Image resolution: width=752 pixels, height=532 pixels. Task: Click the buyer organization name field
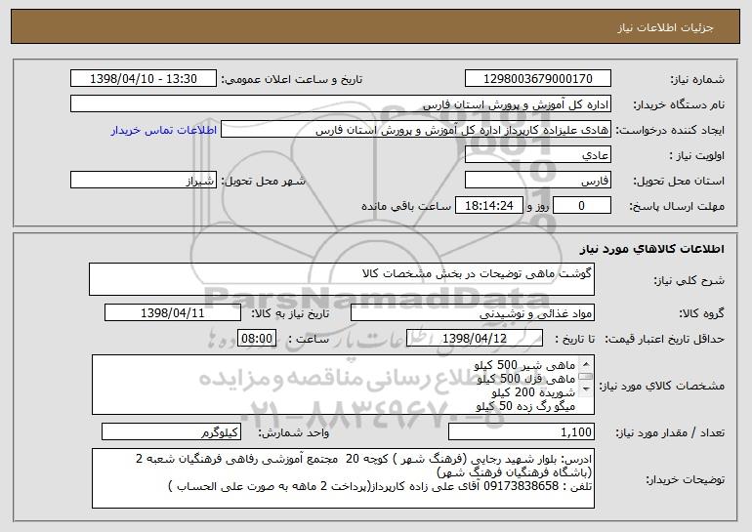341,103
